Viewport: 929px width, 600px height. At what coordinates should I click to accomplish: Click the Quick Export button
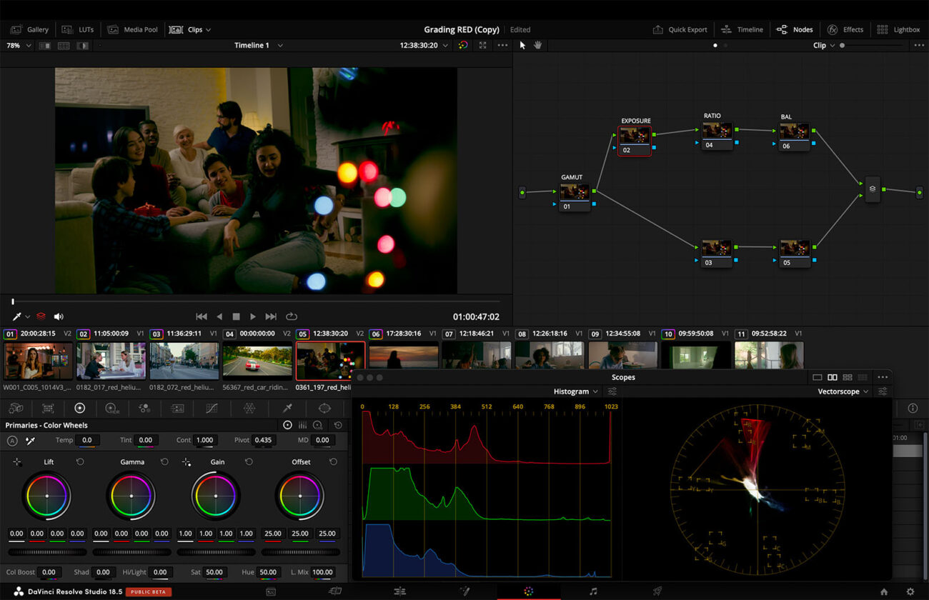680,29
